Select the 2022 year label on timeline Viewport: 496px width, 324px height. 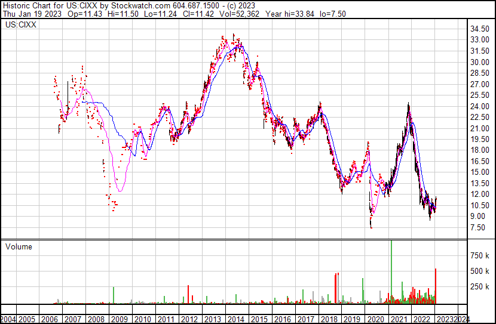pyautogui.click(x=422, y=319)
